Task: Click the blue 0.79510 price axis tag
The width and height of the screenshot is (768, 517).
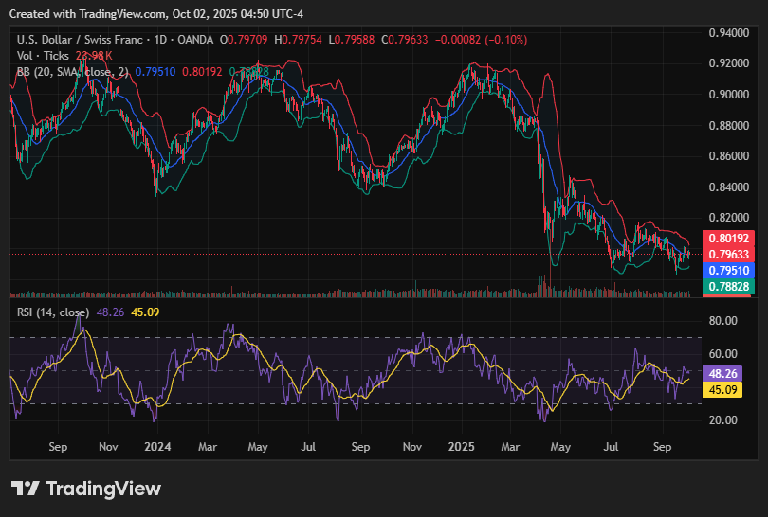Action: click(x=725, y=270)
